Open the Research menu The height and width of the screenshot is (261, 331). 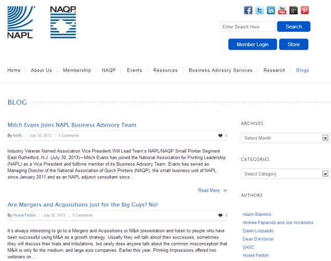click(x=274, y=70)
